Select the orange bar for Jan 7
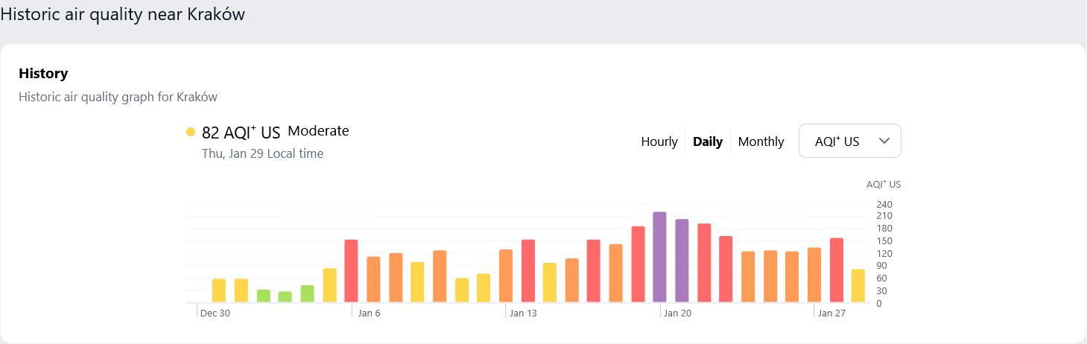The image size is (1087, 344). [373, 279]
